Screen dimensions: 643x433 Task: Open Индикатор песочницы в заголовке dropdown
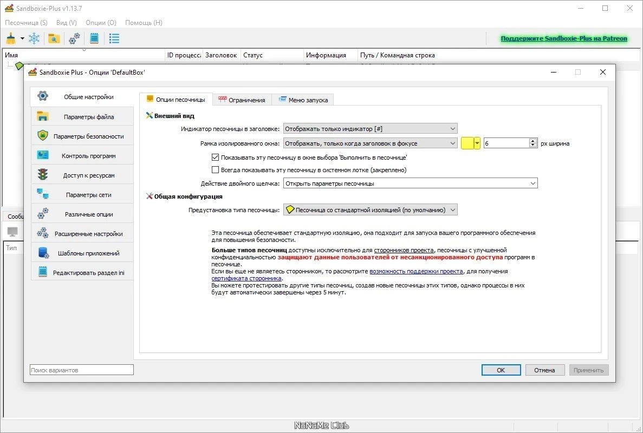click(x=371, y=129)
